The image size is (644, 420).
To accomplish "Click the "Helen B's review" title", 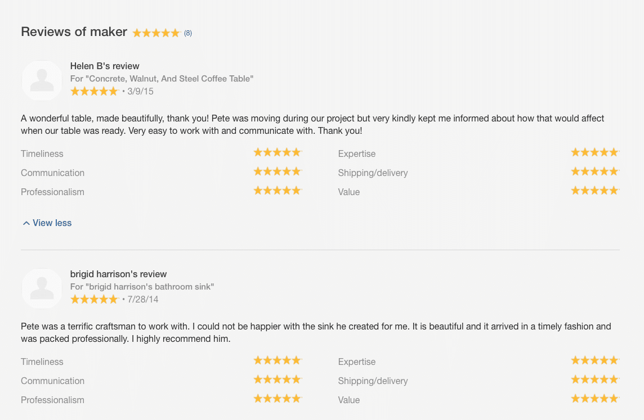I will pos(105,66).
